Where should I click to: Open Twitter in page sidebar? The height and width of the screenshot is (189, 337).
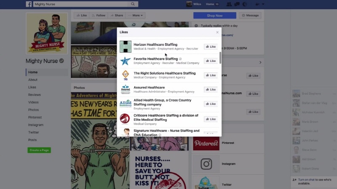tap(34, 132)
